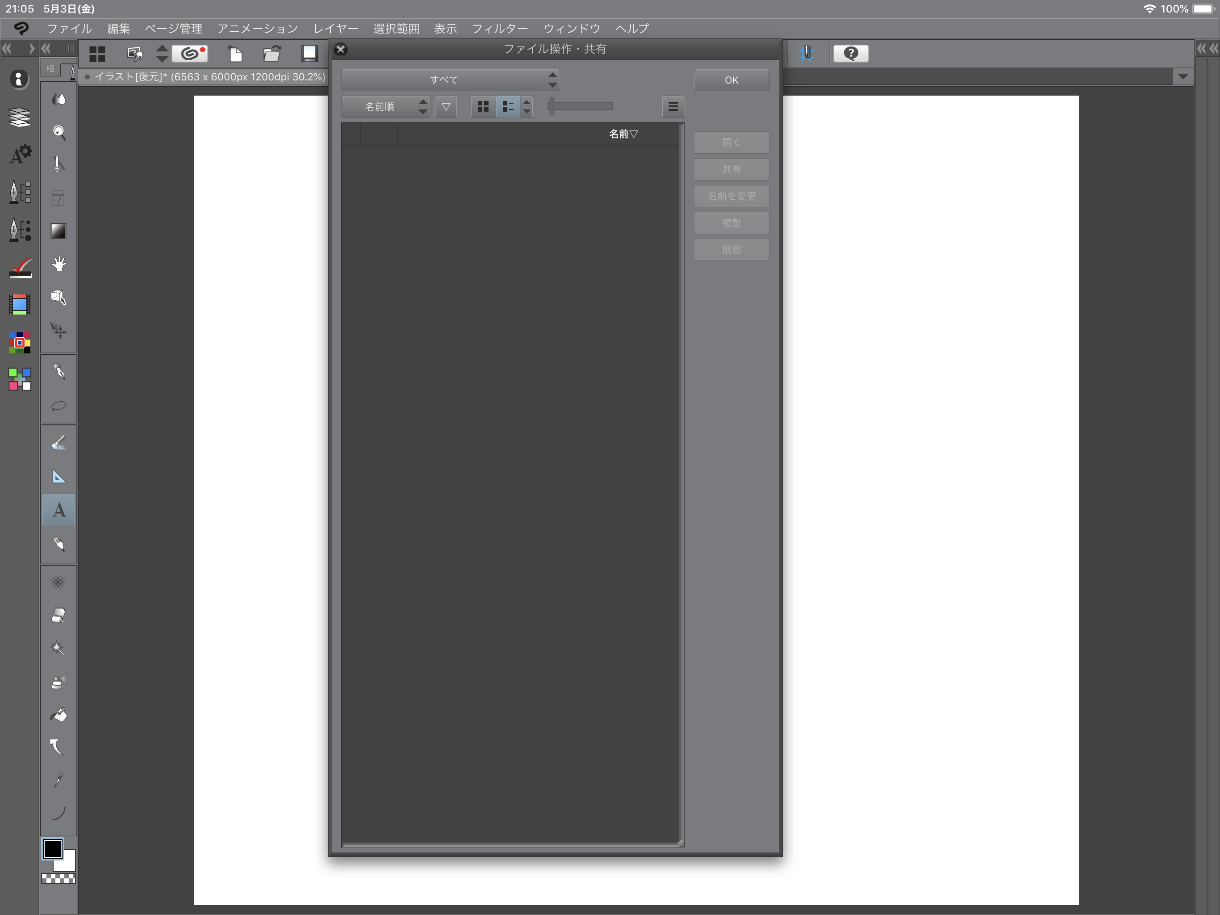Click the New file icon

click(x=235, y=54)
